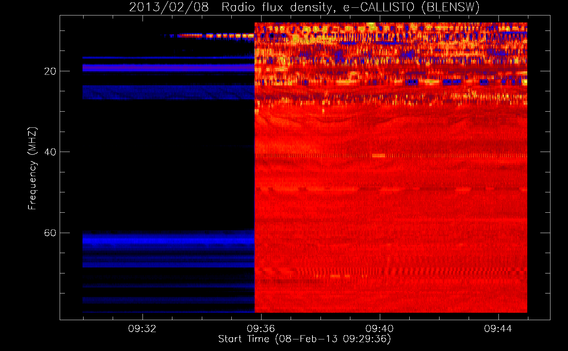The image size is (568, 351).
Task: Click the 09:40 time tick label
Action: coord(379,329)
